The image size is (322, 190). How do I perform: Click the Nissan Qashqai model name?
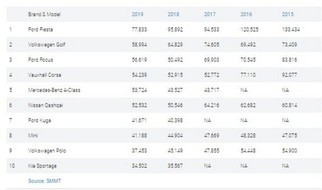(46, 105)
